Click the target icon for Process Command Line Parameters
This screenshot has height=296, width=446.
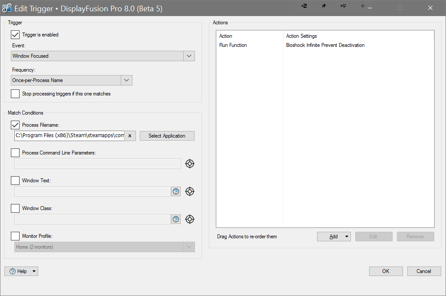pyautogui.click(x=190, y=164)
